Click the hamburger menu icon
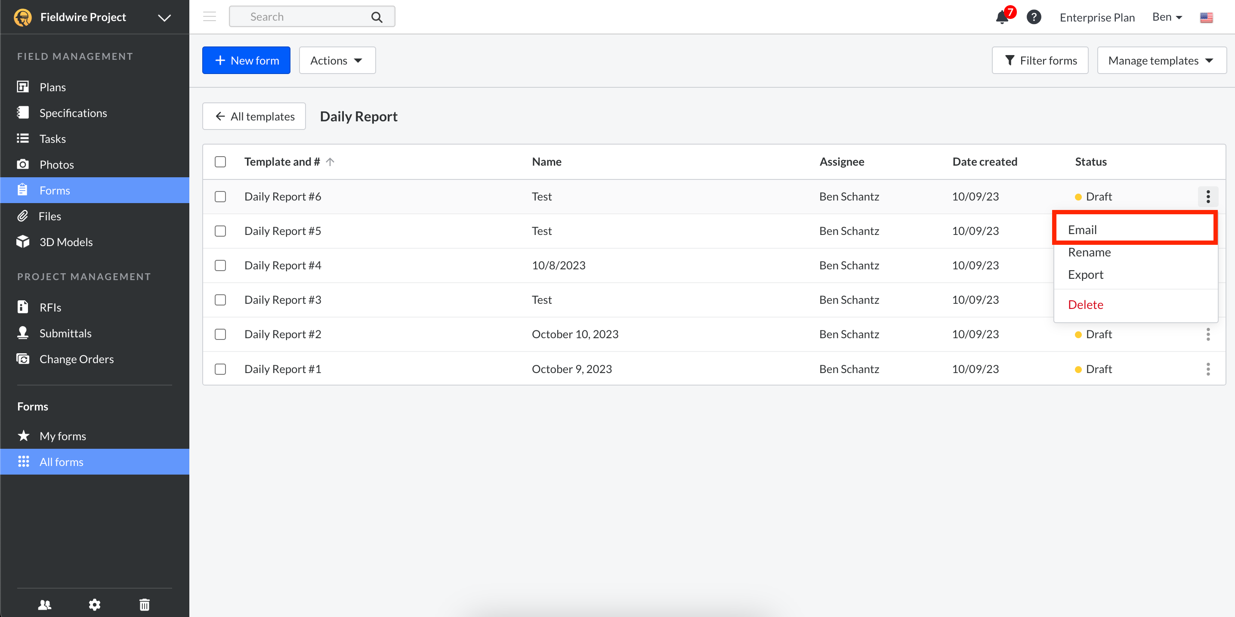The image size is (1235, 617). pyautogui.click(x=210, y=17)
